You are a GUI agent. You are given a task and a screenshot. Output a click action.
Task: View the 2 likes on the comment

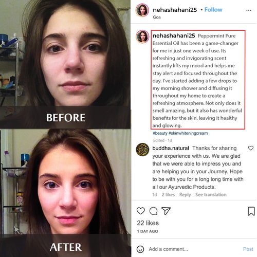[x=168, y=195]
